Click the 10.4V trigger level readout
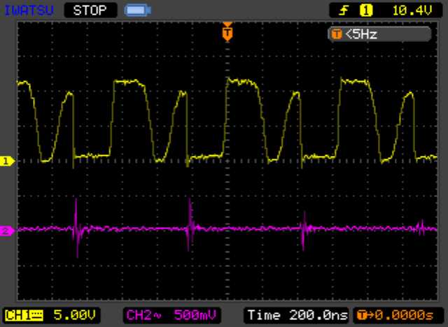This screenshot has width=448, height=327. pyautogui.click(x=412, y=11)
